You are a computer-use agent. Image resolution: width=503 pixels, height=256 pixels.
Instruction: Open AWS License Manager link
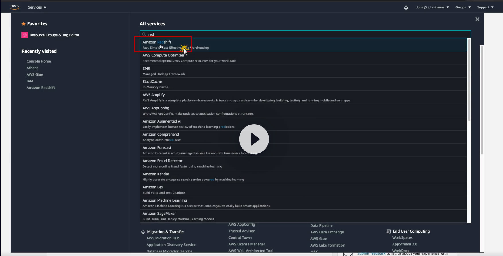pos(247,244)
